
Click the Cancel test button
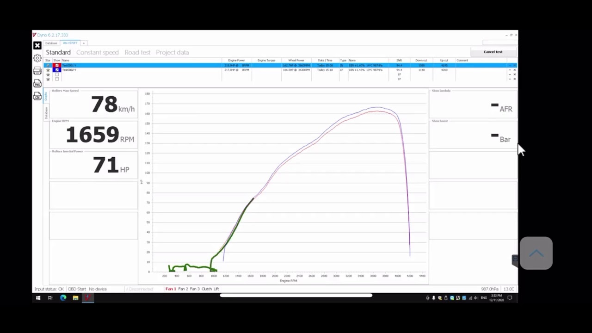(x=493, y=52)
